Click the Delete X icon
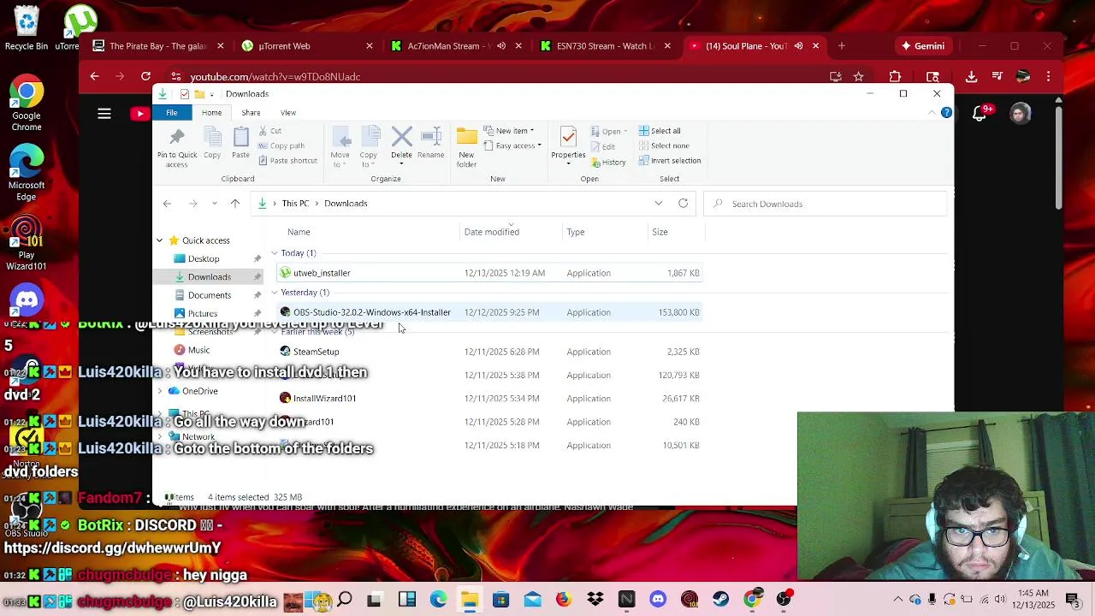1095x616 pixels. pyautogui.click(x=401, y=137)
